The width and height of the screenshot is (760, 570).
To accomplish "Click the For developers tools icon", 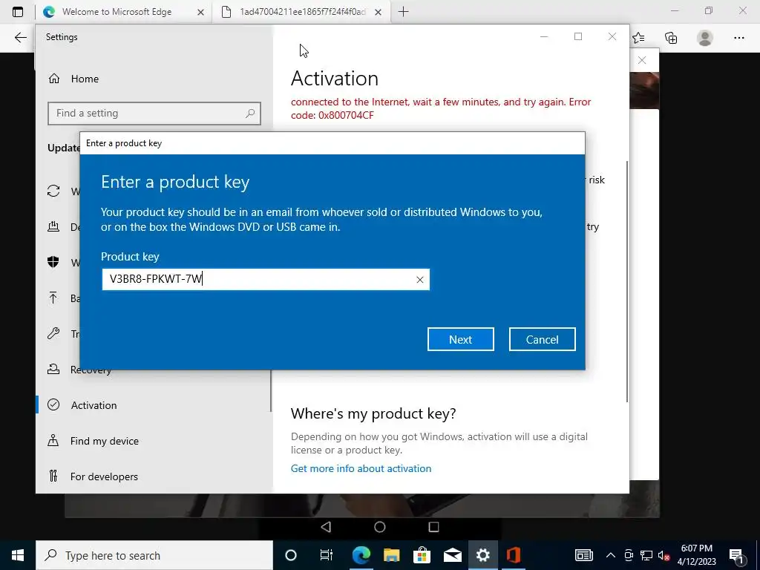I will click(53, 476).
